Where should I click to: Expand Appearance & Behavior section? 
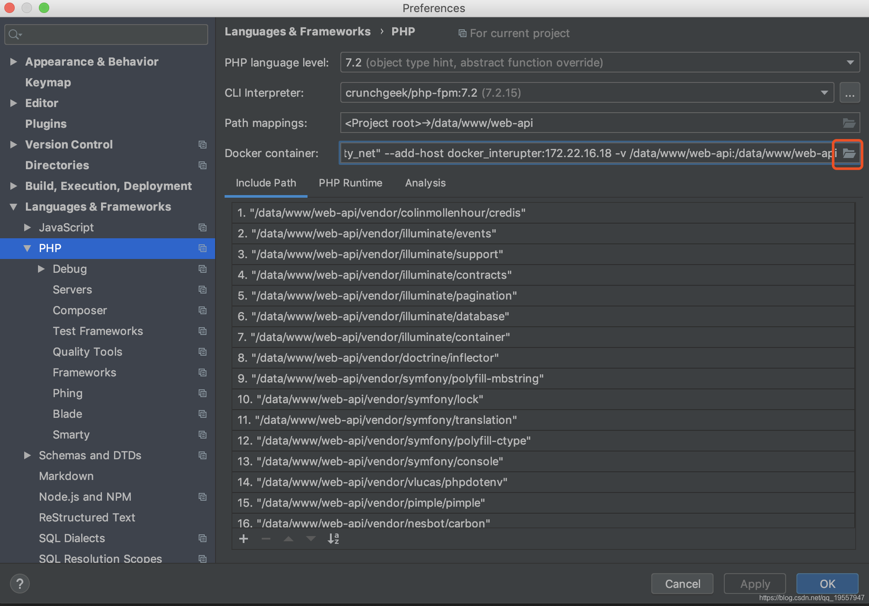(13, 62)
